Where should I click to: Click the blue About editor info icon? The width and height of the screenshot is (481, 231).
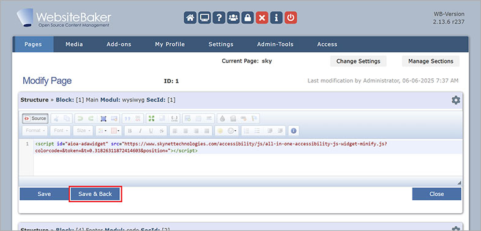point(294,131)
